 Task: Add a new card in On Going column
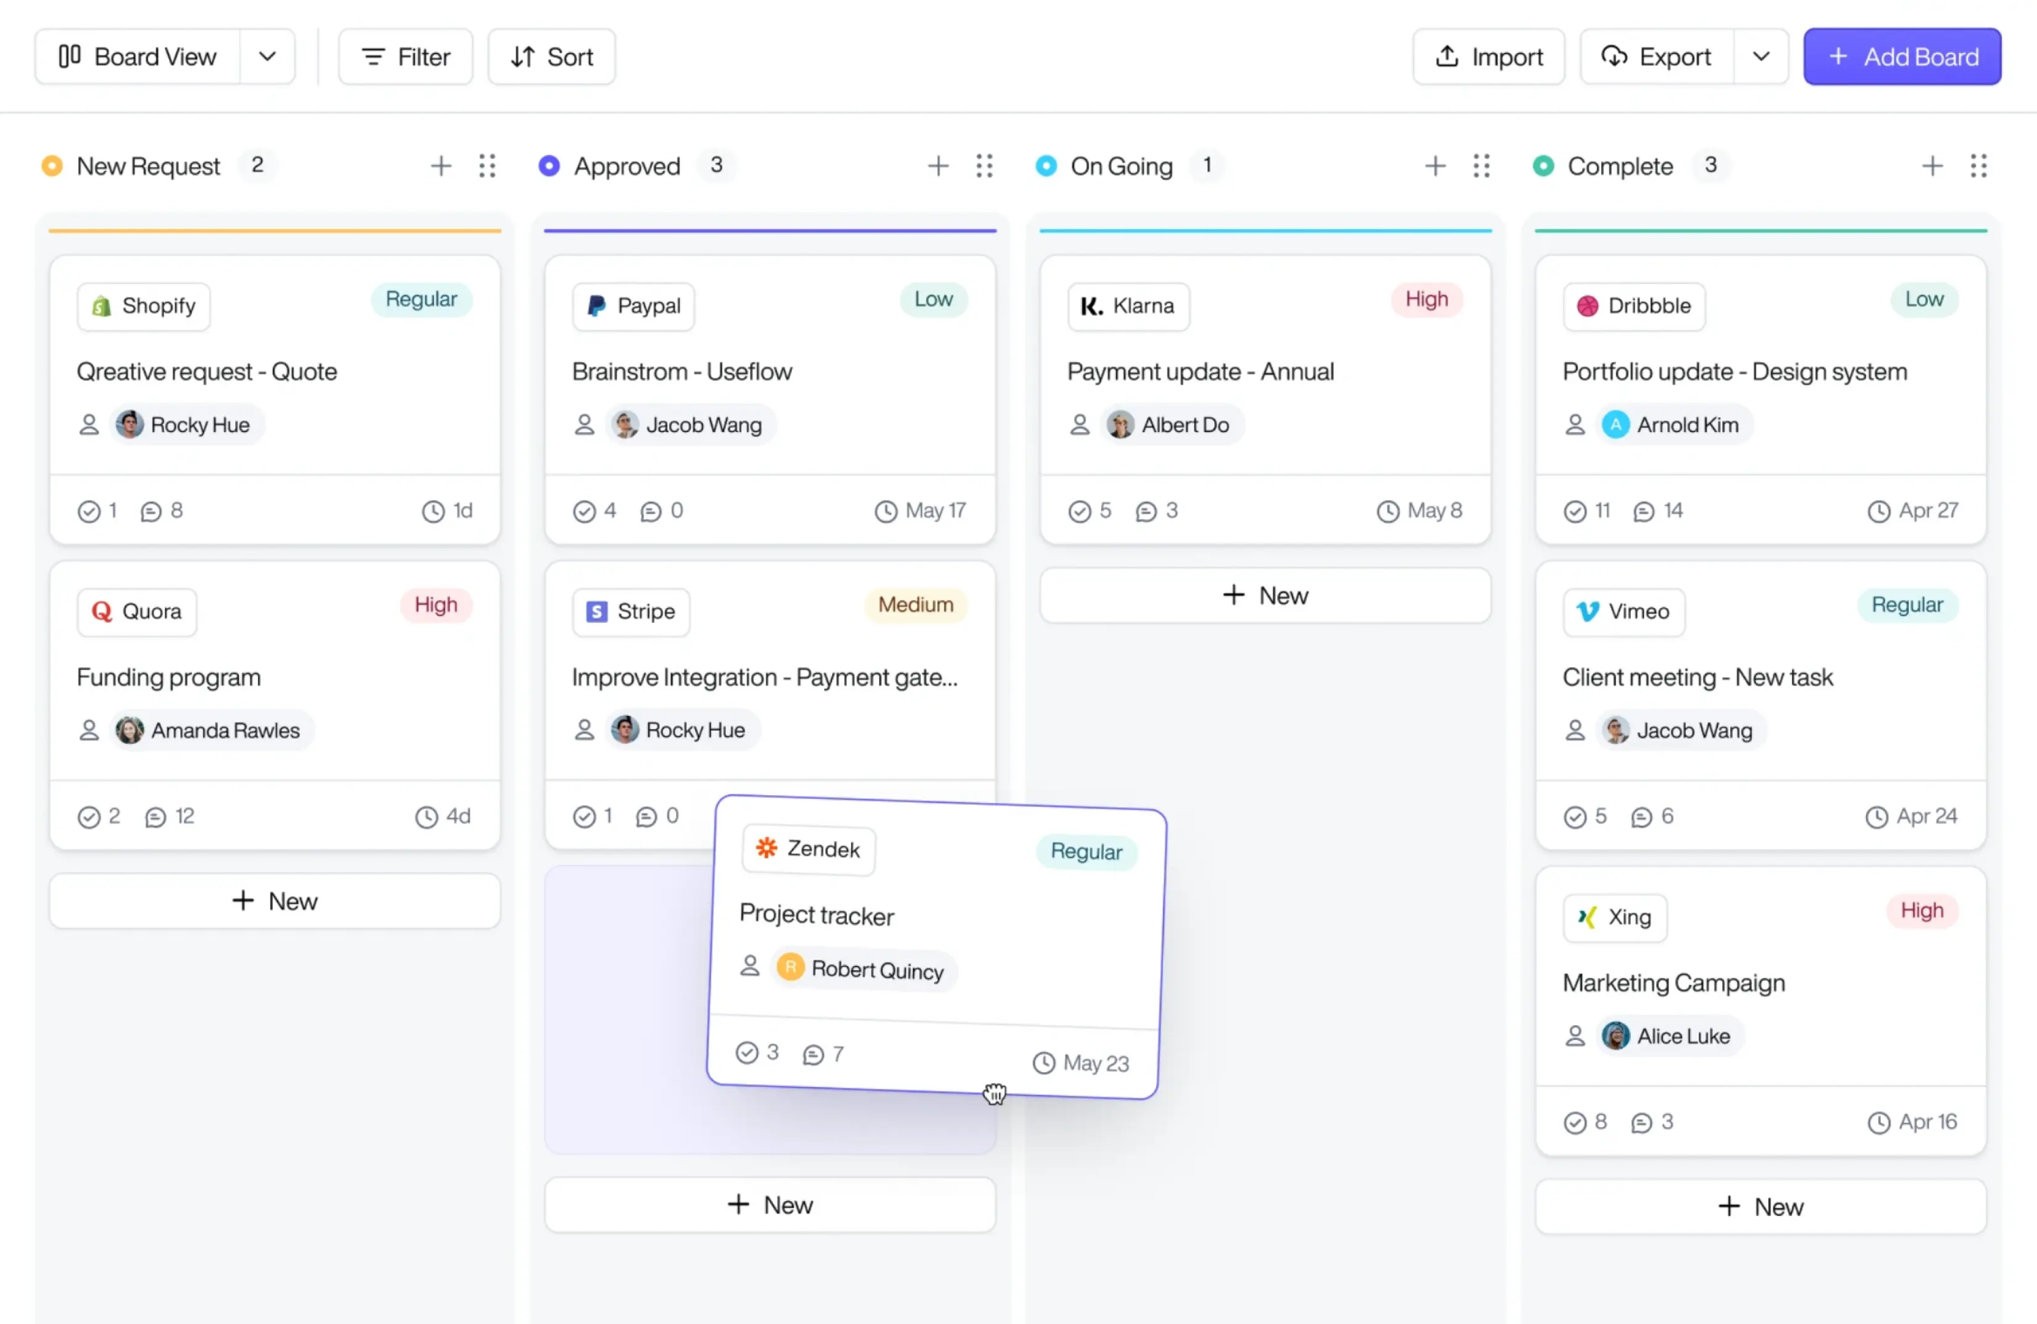point(1265,595)
